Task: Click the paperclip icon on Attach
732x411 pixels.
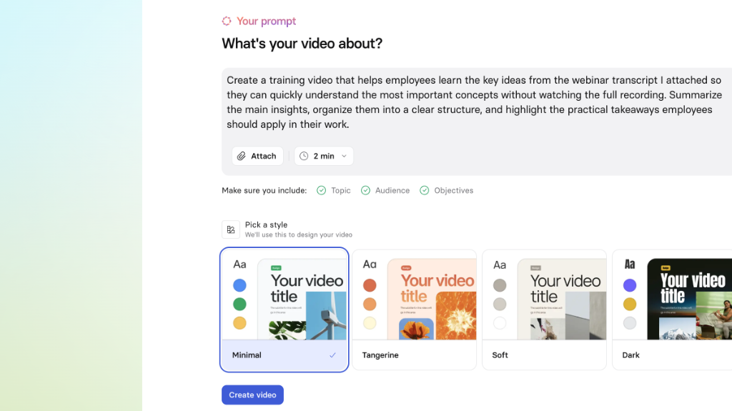Action: [242, 156]
